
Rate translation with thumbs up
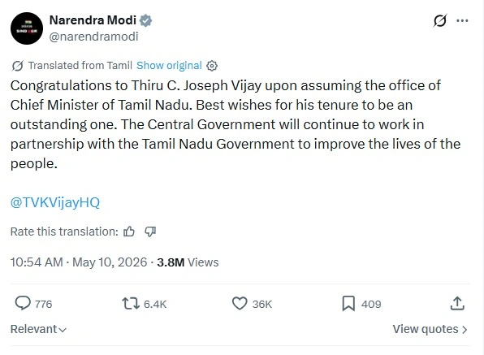tap(129, 232)
